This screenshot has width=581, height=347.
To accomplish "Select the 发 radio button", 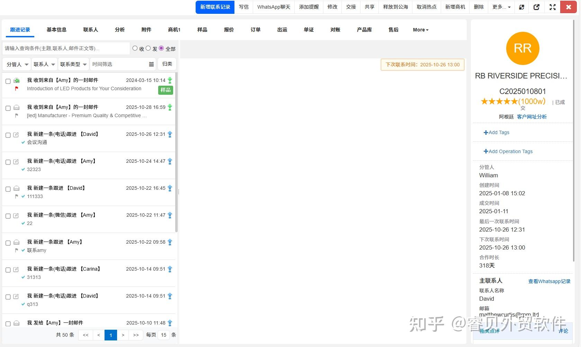I will click(x=148, y=48).
